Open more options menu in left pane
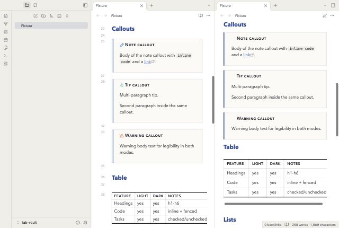Image resolution: width=339 pixels, height=228 pixels. (208, 15)
